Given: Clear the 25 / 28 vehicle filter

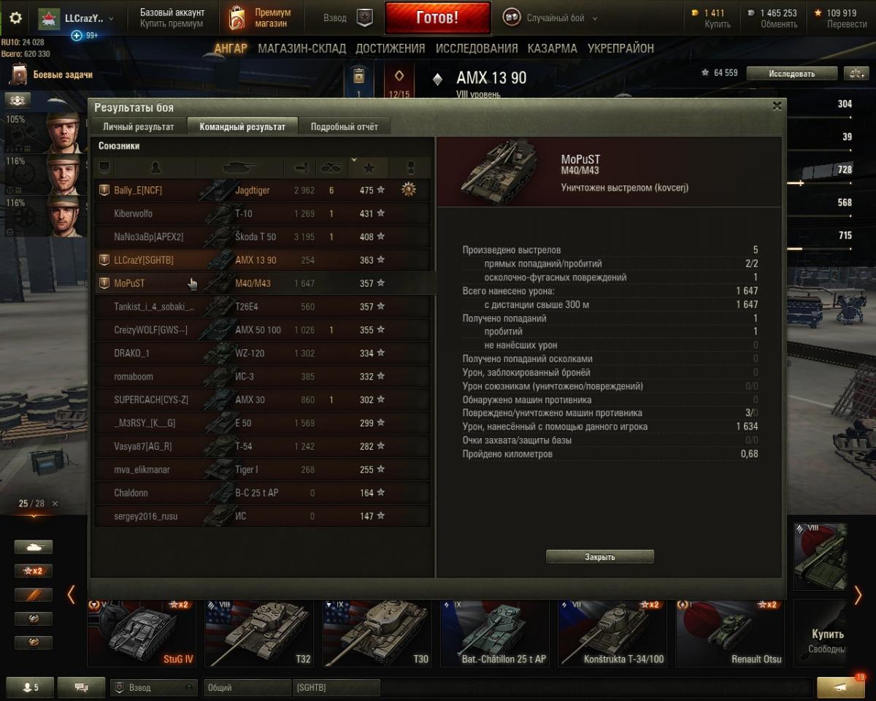Looking at the screenshot, I should [55, 504].
